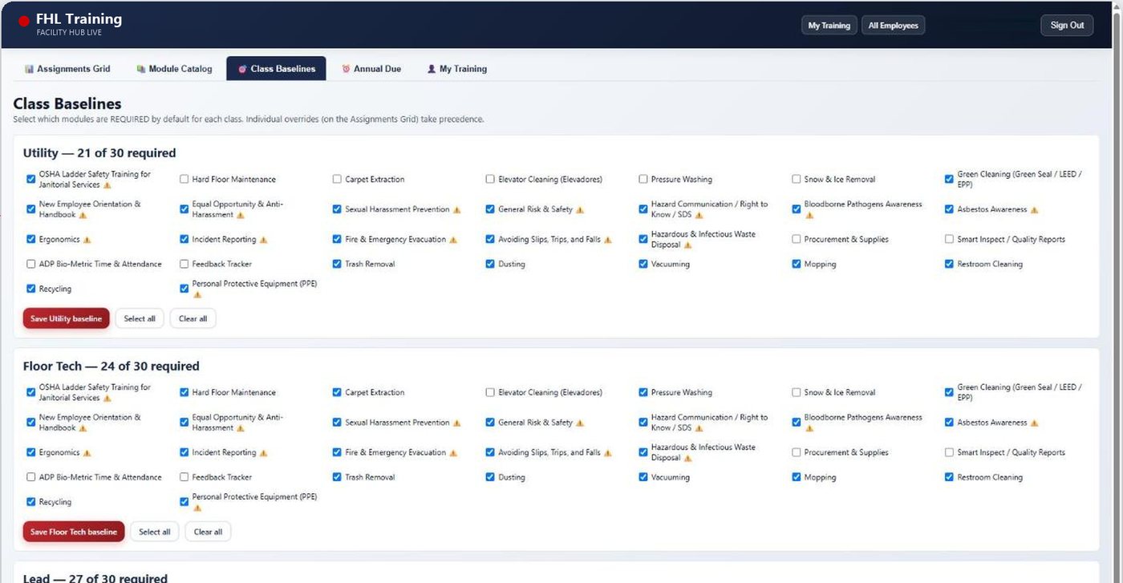
Task: Select all modules for Utility
Action: [x=140, y=318]
